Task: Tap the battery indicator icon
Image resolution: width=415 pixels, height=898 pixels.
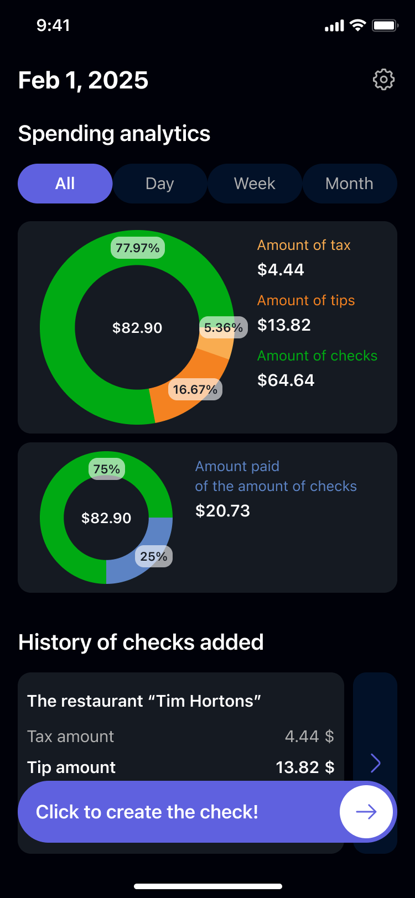Action: [x=385, y=25]
